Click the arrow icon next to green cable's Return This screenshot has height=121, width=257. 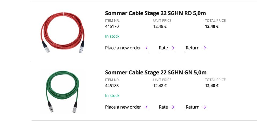pos(204,107)
